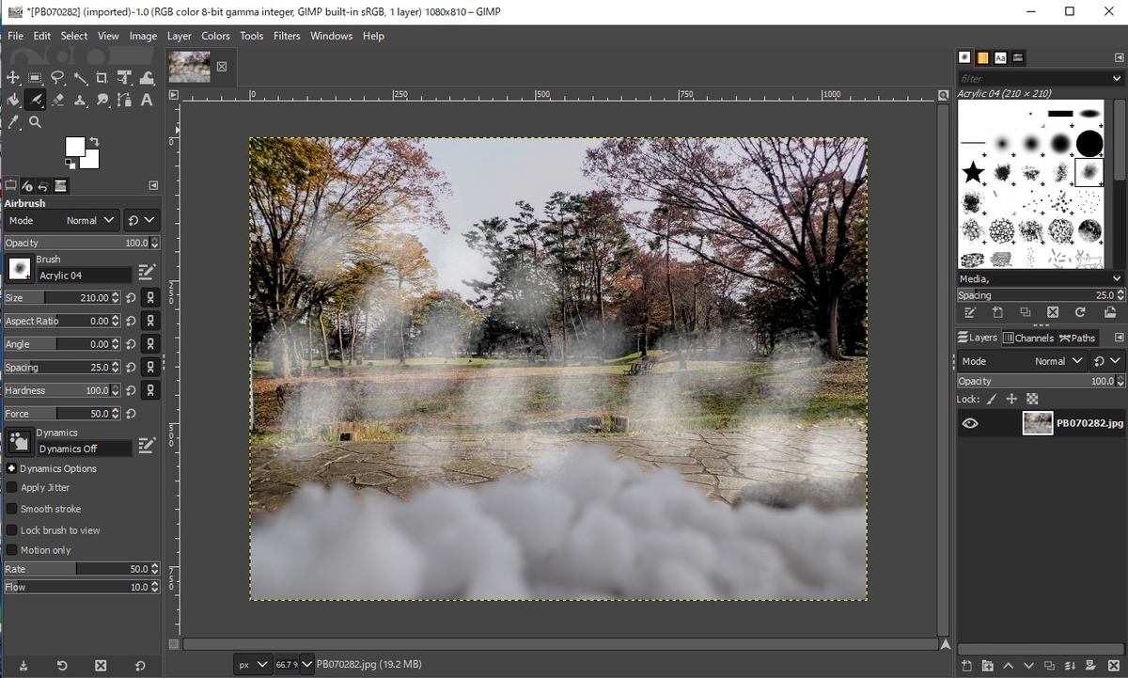Select the black star brush thumbnail
Image resolution: width=1128 pixels, height=678 pixels.
click(x=973, y=173)
